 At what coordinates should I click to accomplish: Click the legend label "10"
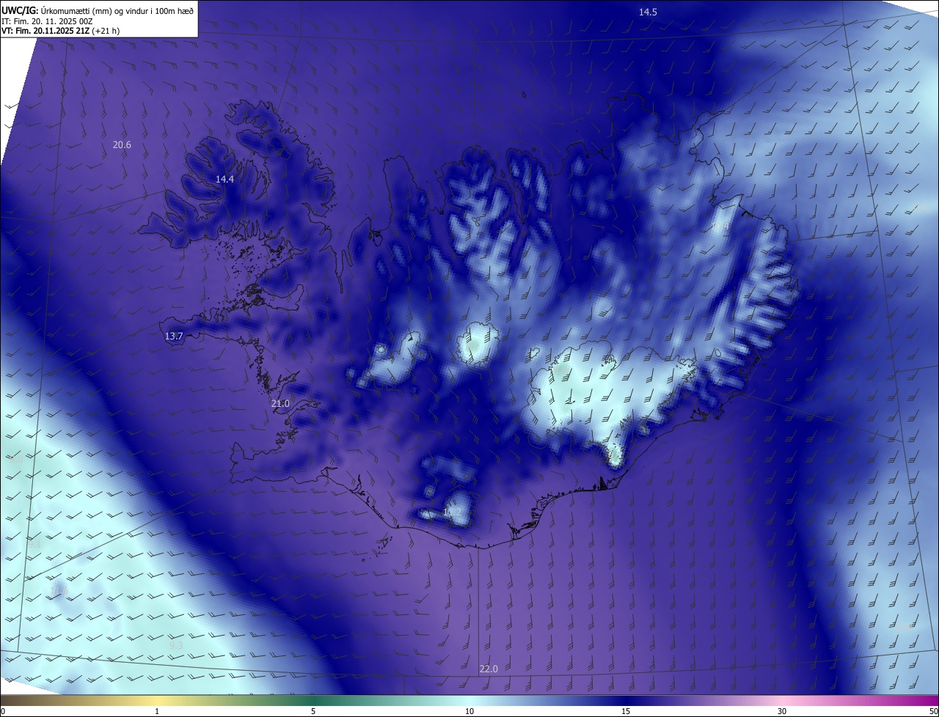point(469,712)
